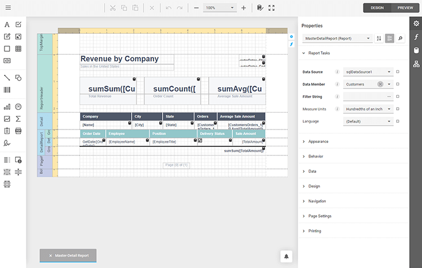422x268 pixels.
Task: Clear the Data Member Customers value
Action: pos(380,84)
